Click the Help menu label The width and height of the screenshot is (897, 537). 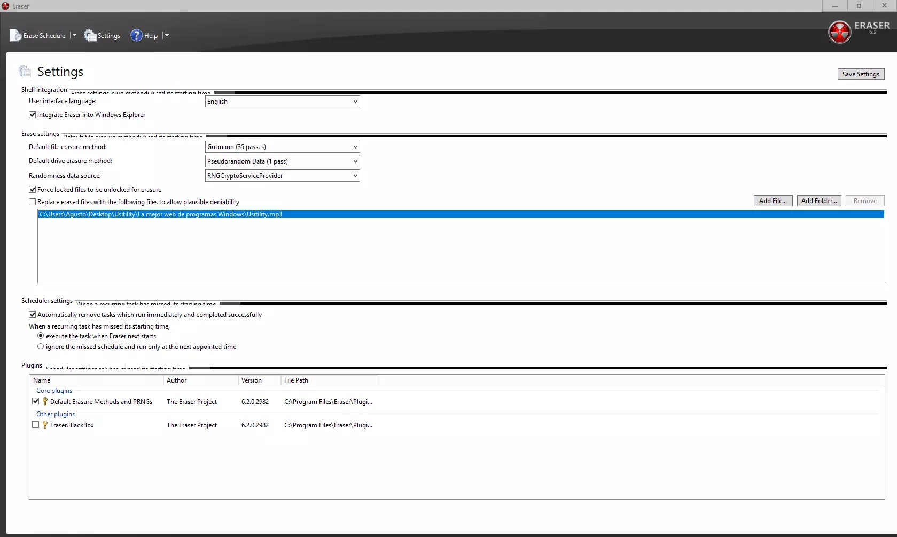click(151, 36)
